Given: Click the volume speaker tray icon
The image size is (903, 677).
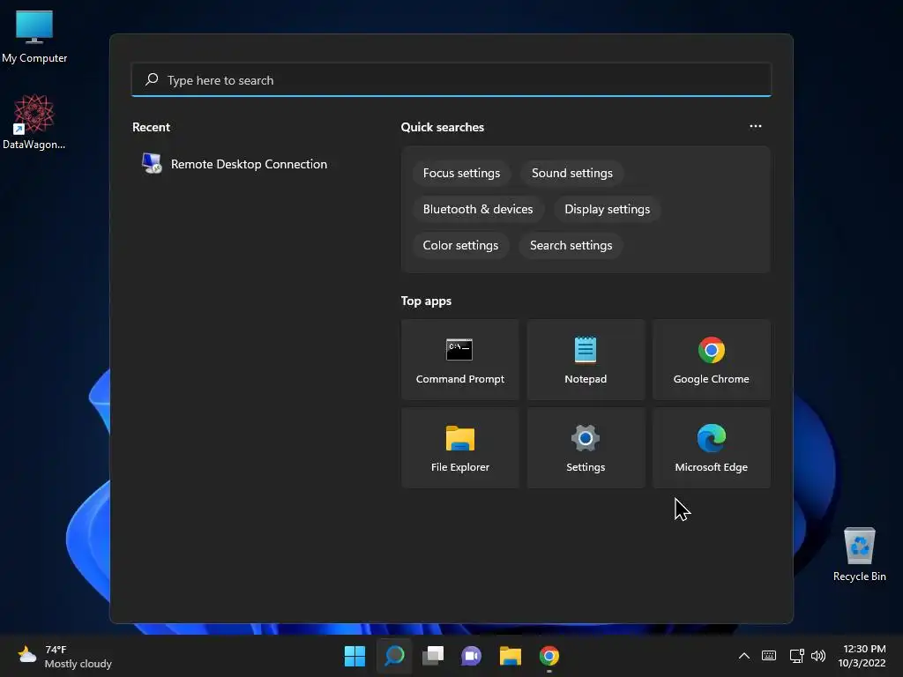Looking at the screenshot, I should click(x=817, y=656).
